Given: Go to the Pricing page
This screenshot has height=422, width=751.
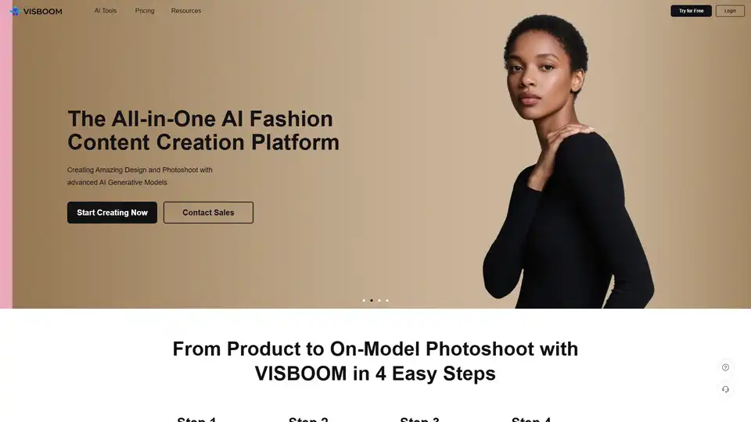Looking at the screenshot, I should 145,10.
